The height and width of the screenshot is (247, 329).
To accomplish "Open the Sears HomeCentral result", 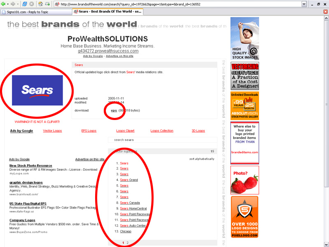I will (133, 208).
